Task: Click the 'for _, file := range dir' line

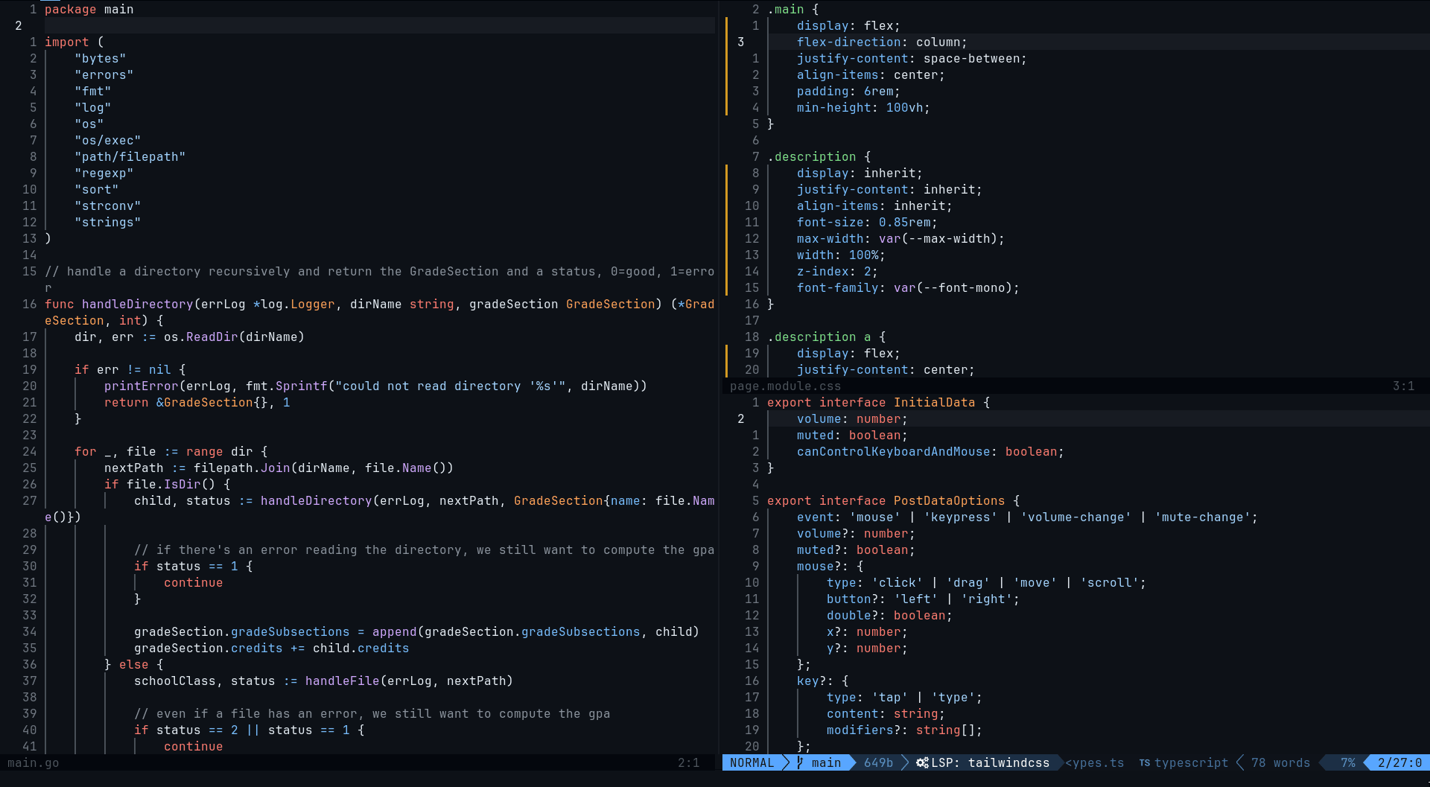Action: [x=171, y=451]
